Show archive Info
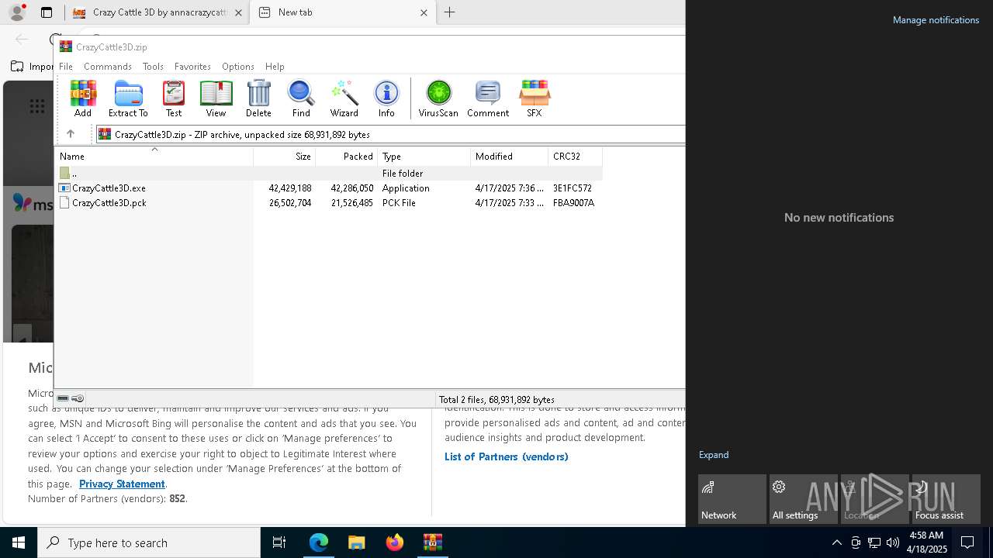This screenshot has width=993, height=558. (386, 98)
